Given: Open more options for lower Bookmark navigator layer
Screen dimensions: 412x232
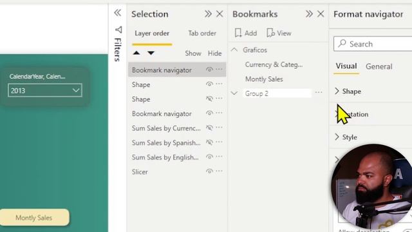Looking at the screenshot, I should (219, 113).
